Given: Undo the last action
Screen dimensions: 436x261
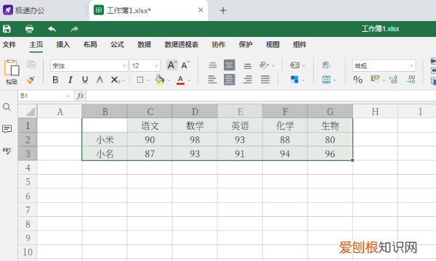Looking at the screenshot, I should pos(52,29).
